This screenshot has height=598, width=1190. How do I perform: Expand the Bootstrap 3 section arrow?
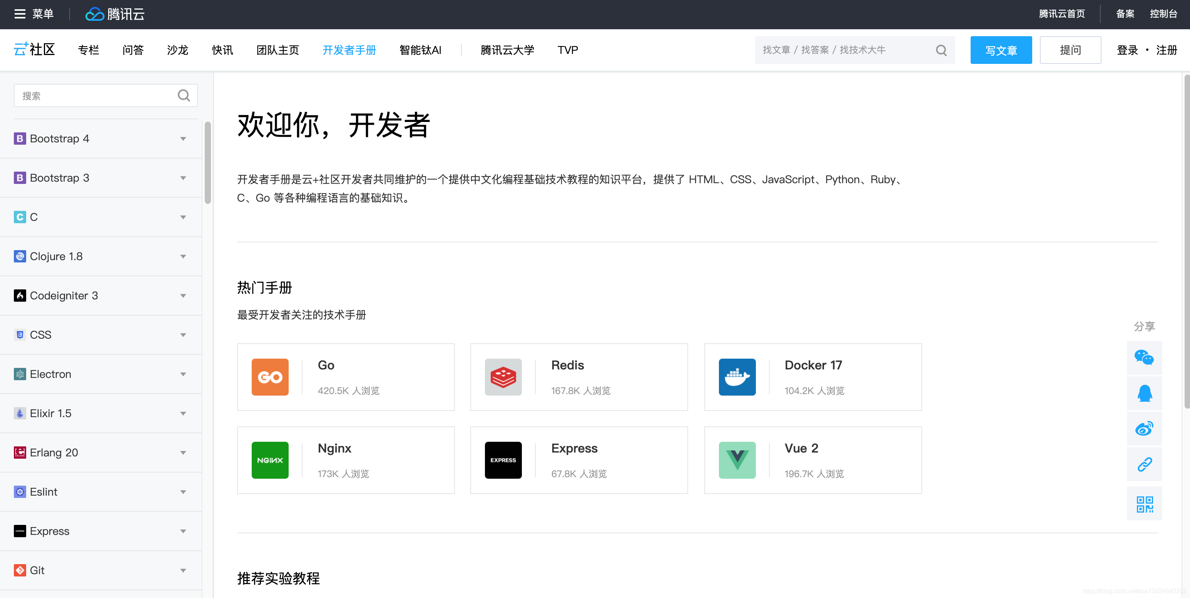[x=183, y=178]
